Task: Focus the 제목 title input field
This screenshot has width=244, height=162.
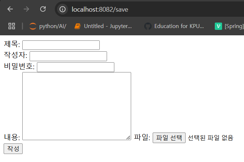Action: tap(61, 45)
